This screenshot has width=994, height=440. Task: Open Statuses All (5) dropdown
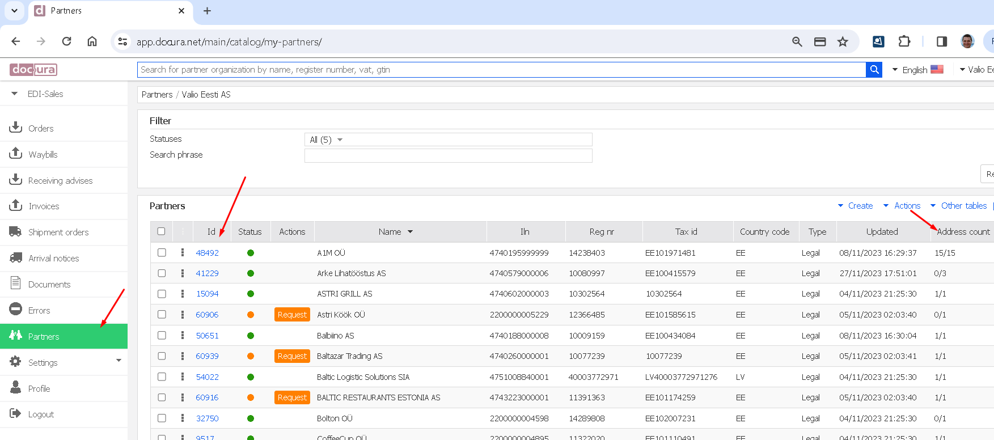coord(448,139)
